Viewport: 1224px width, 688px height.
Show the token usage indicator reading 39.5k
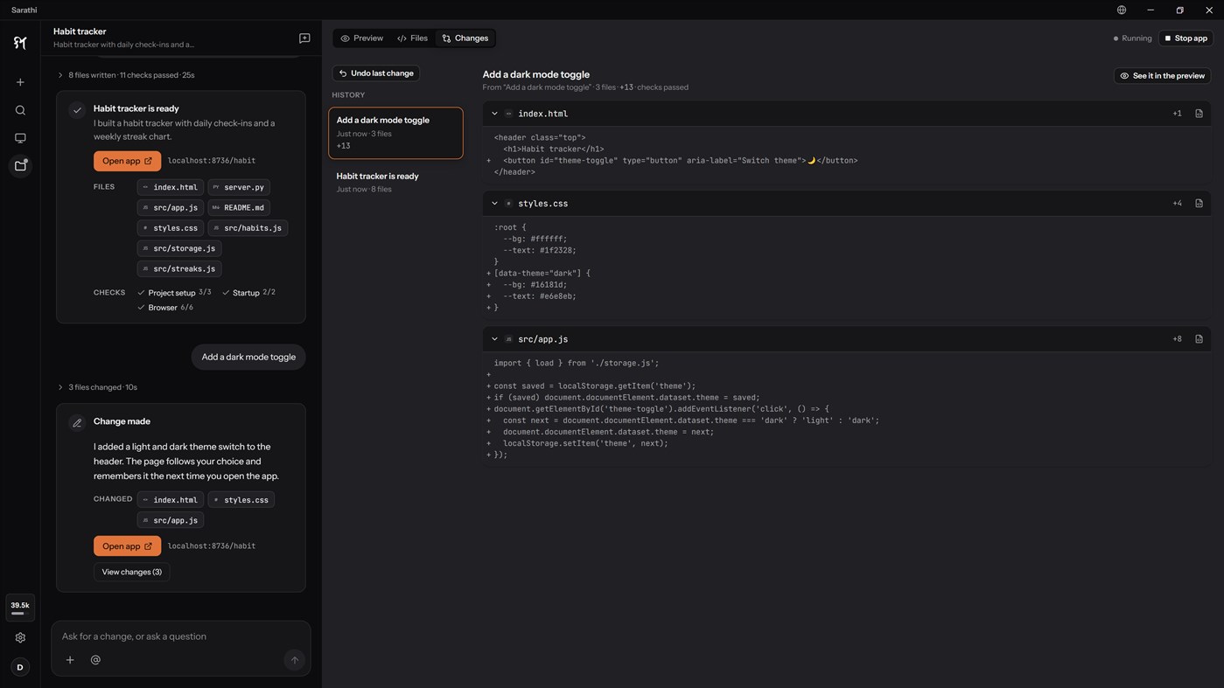20,608
